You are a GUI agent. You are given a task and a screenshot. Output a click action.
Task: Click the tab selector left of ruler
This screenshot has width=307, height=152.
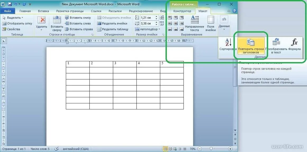click(x=4, y=41)
